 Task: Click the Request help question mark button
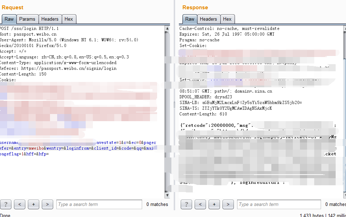[6, 204]
